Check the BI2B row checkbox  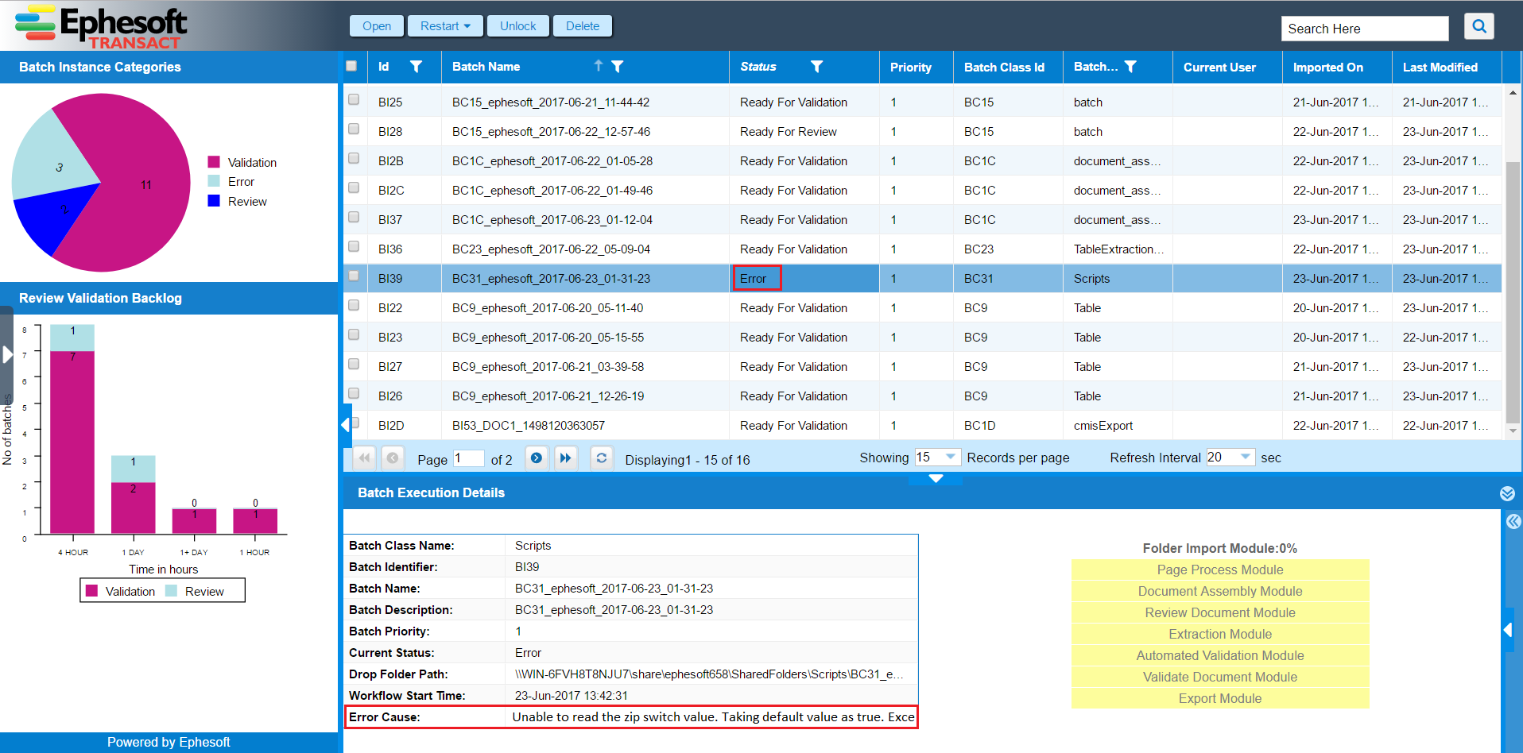[x=354, y=158]
